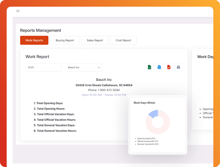Click the Work Days Wheel card title

click(144, 103)
